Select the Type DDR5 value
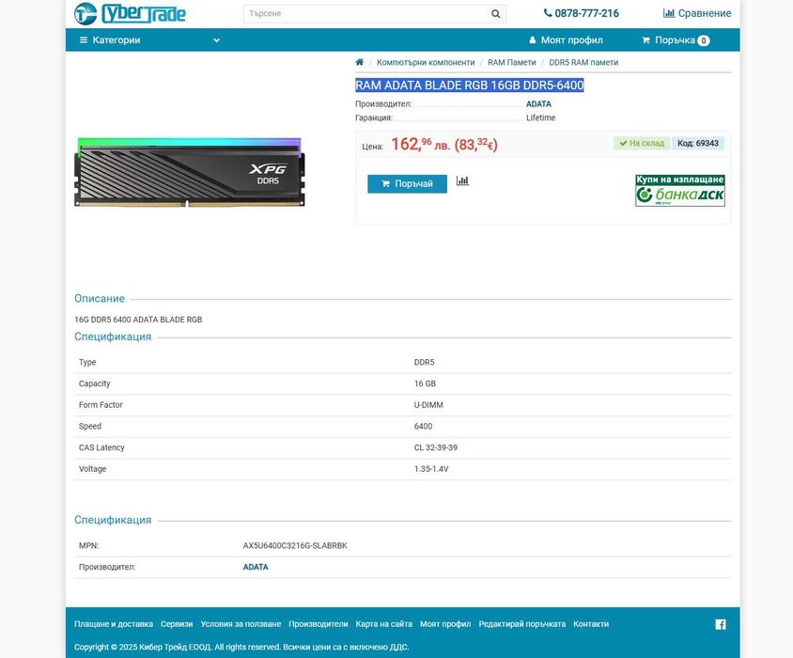Image resolution: width=793 pixels, height=658 pixels. 424,363
